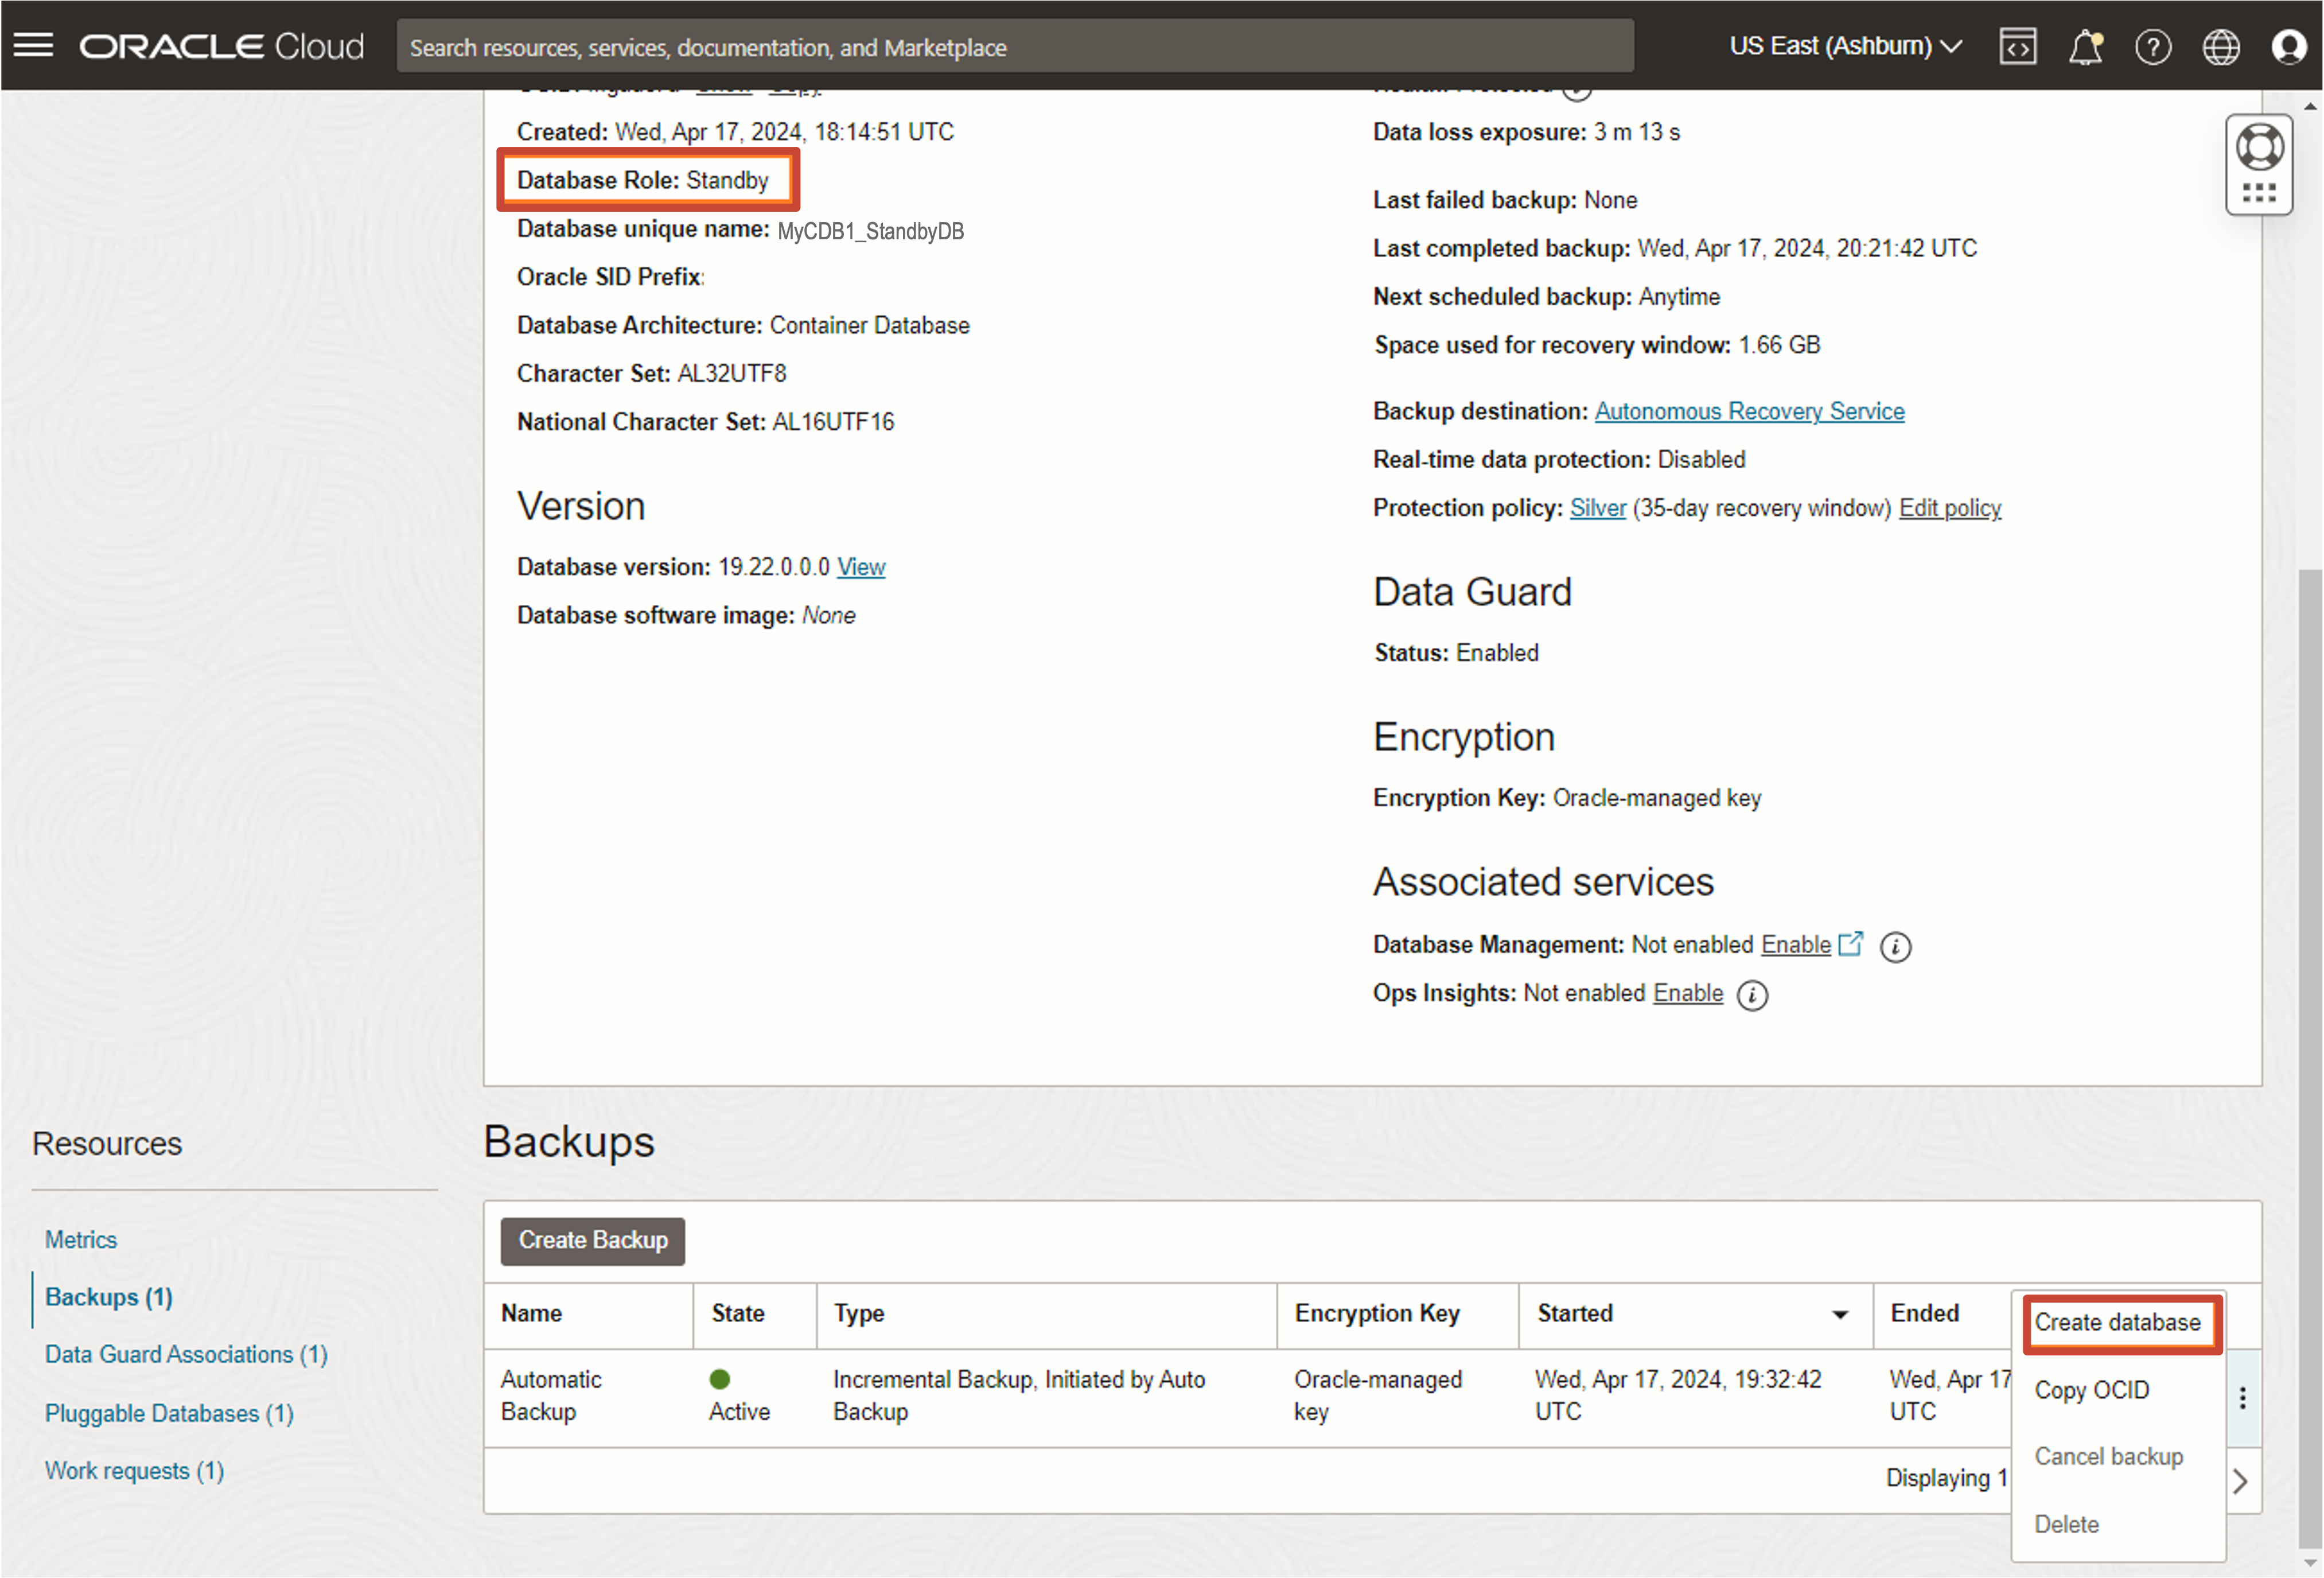The image size is (2324, 1578).
Task: Expand the US East (Ashburn) region selector
Action: click(x=1845, y=46)
